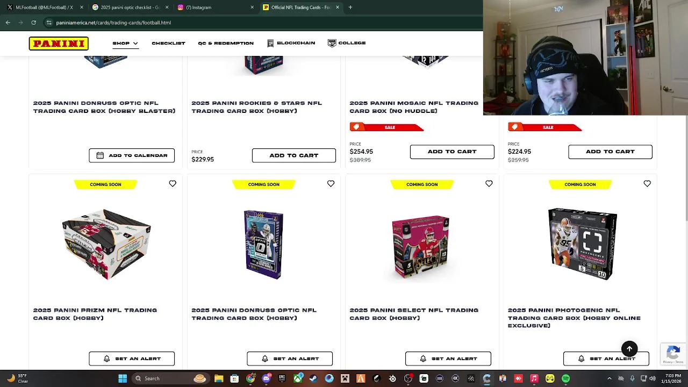The height and width of the screenshot is (387, 688).
Task: Click the Panini logo
Action: [x=59, y=44]
